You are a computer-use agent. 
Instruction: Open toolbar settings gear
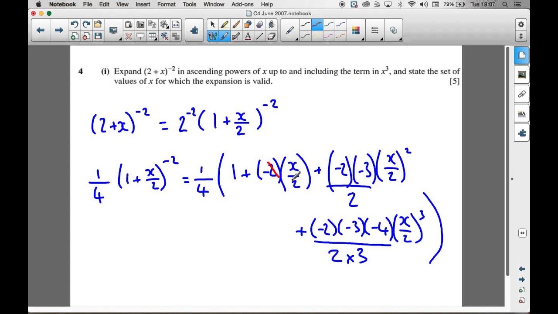click(521, 24)
